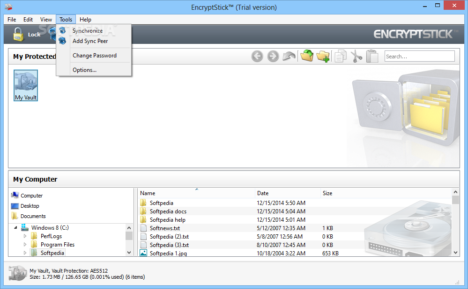Select PerfLogs in the folder tree
468x289 pixels.
coord(52,236)
